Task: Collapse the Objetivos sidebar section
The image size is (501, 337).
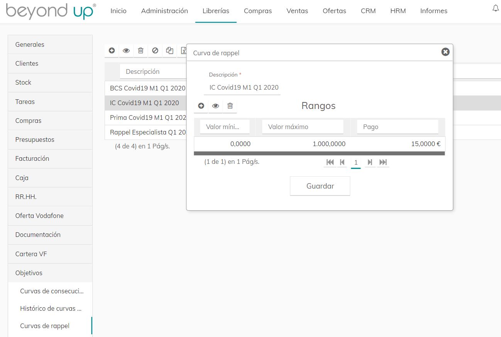Action: coord(50,273)
